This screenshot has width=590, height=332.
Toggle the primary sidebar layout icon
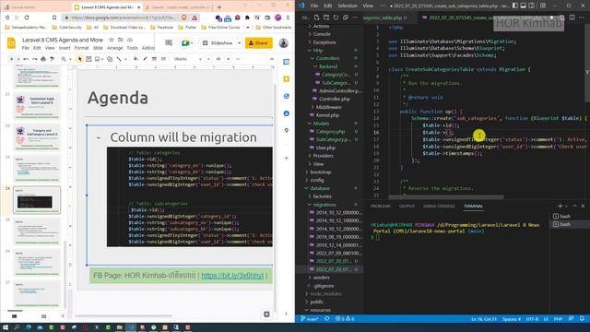[x=515, y=6]
